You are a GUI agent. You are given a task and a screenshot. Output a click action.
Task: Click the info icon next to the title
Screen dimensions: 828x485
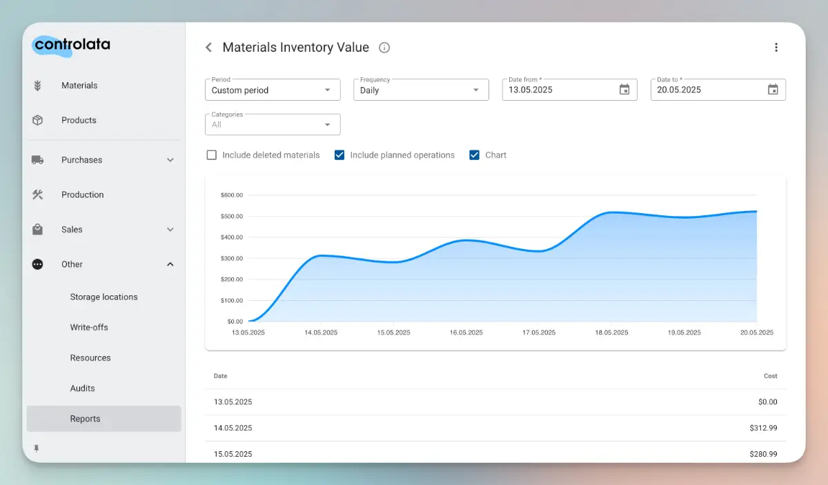tap(385, 48)
